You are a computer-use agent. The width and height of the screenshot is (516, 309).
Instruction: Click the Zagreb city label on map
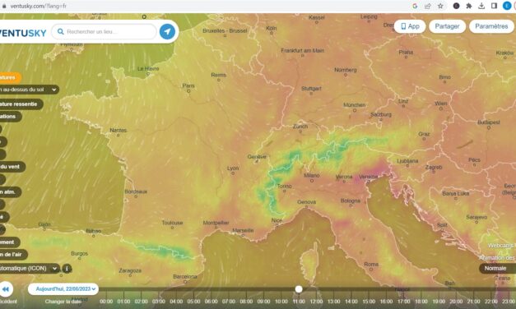point(434,167)
